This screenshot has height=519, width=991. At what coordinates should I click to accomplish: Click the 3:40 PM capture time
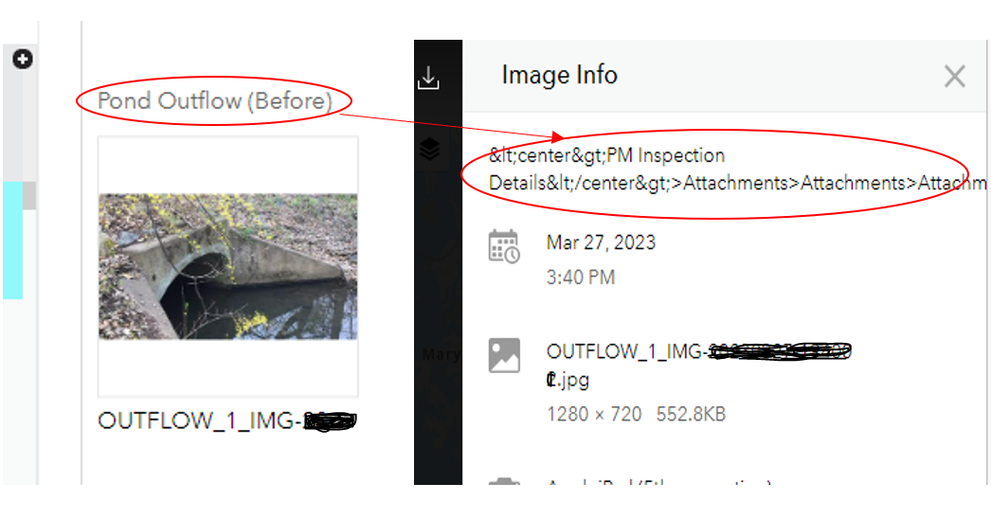pyautogui.click(x=581, y=277)
